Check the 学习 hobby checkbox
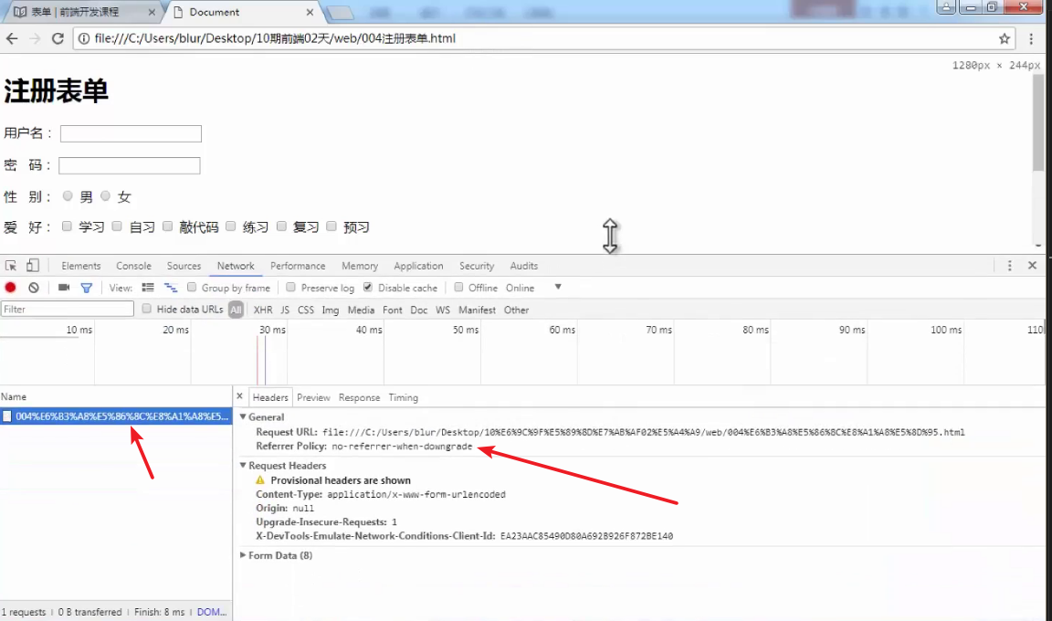This screenshot has width=1052, height=621. [67, 226]
